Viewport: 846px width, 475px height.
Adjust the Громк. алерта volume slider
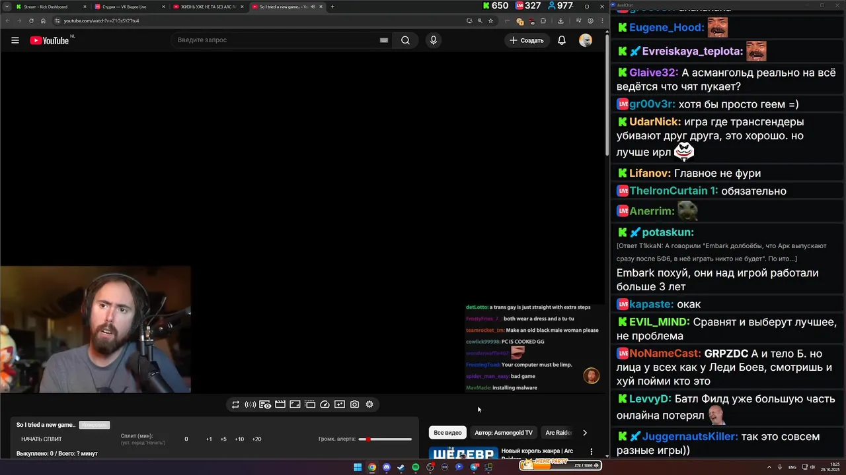(x=385, y=439)
